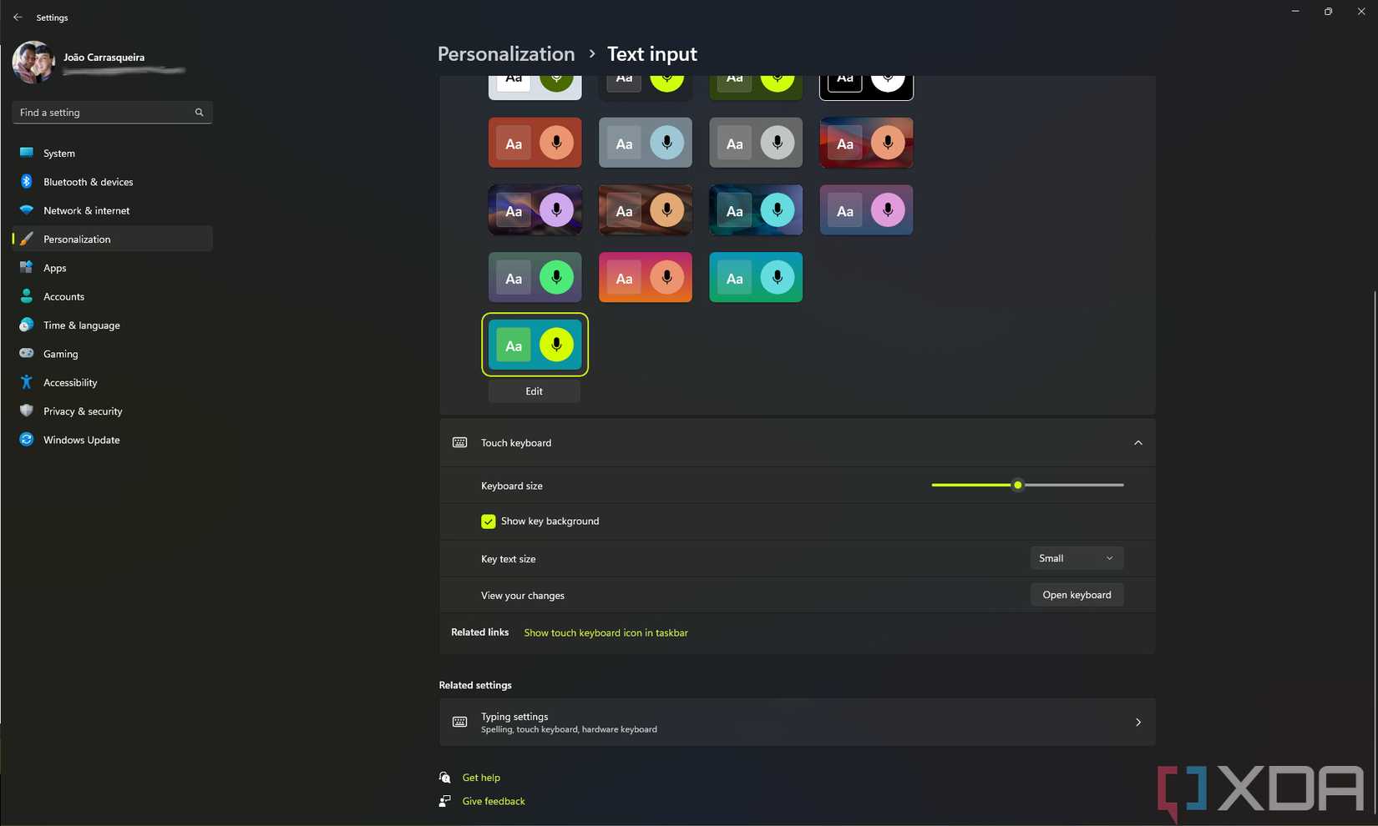Click the 'View your changes' label text

point(523,596)
